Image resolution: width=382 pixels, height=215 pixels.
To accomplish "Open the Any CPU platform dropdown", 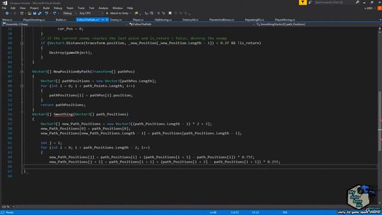I will click(x=91, y=13).
